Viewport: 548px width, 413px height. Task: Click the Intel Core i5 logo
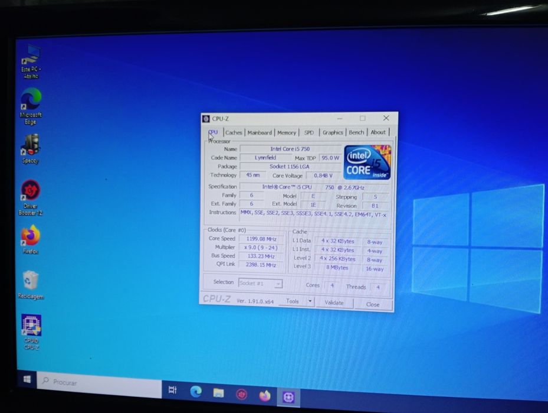(x=367, y=162)
